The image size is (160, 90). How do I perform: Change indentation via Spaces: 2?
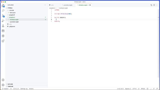pos(128,89)
